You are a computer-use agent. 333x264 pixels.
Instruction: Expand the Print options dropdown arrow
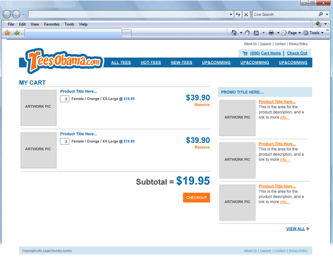(278, 33)
